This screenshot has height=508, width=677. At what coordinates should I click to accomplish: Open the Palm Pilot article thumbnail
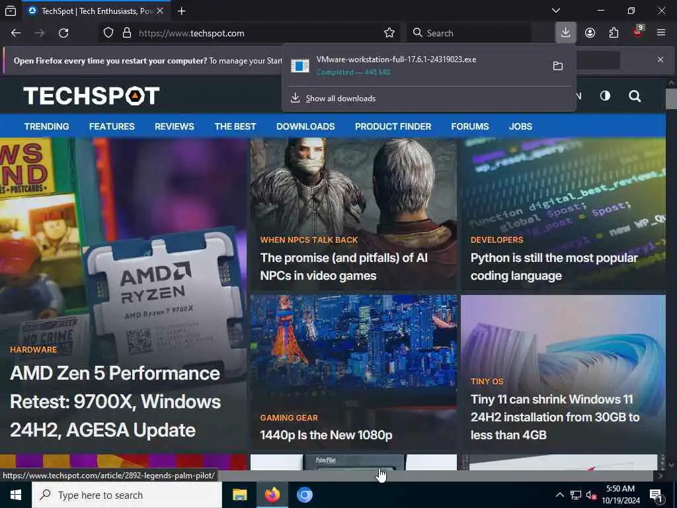coord(353,462)
